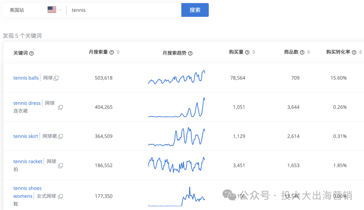Viewport: 364px width, 210px height.
Task: Sort by 商品数 column arrows
Action: (309, 52)
